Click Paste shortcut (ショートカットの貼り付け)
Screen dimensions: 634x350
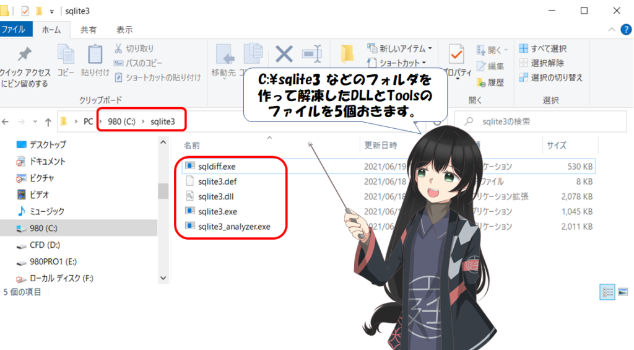[158, 77]
